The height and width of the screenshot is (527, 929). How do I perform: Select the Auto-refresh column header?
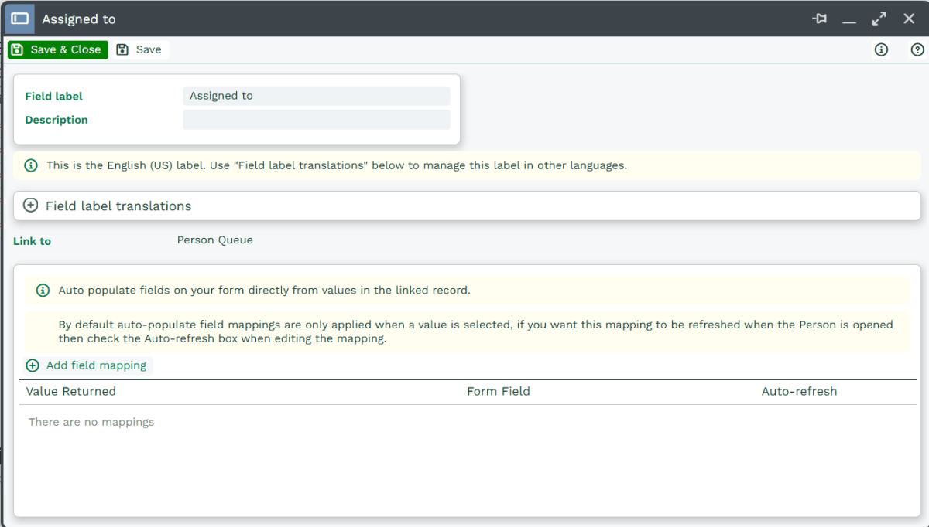tap(800, 391)
